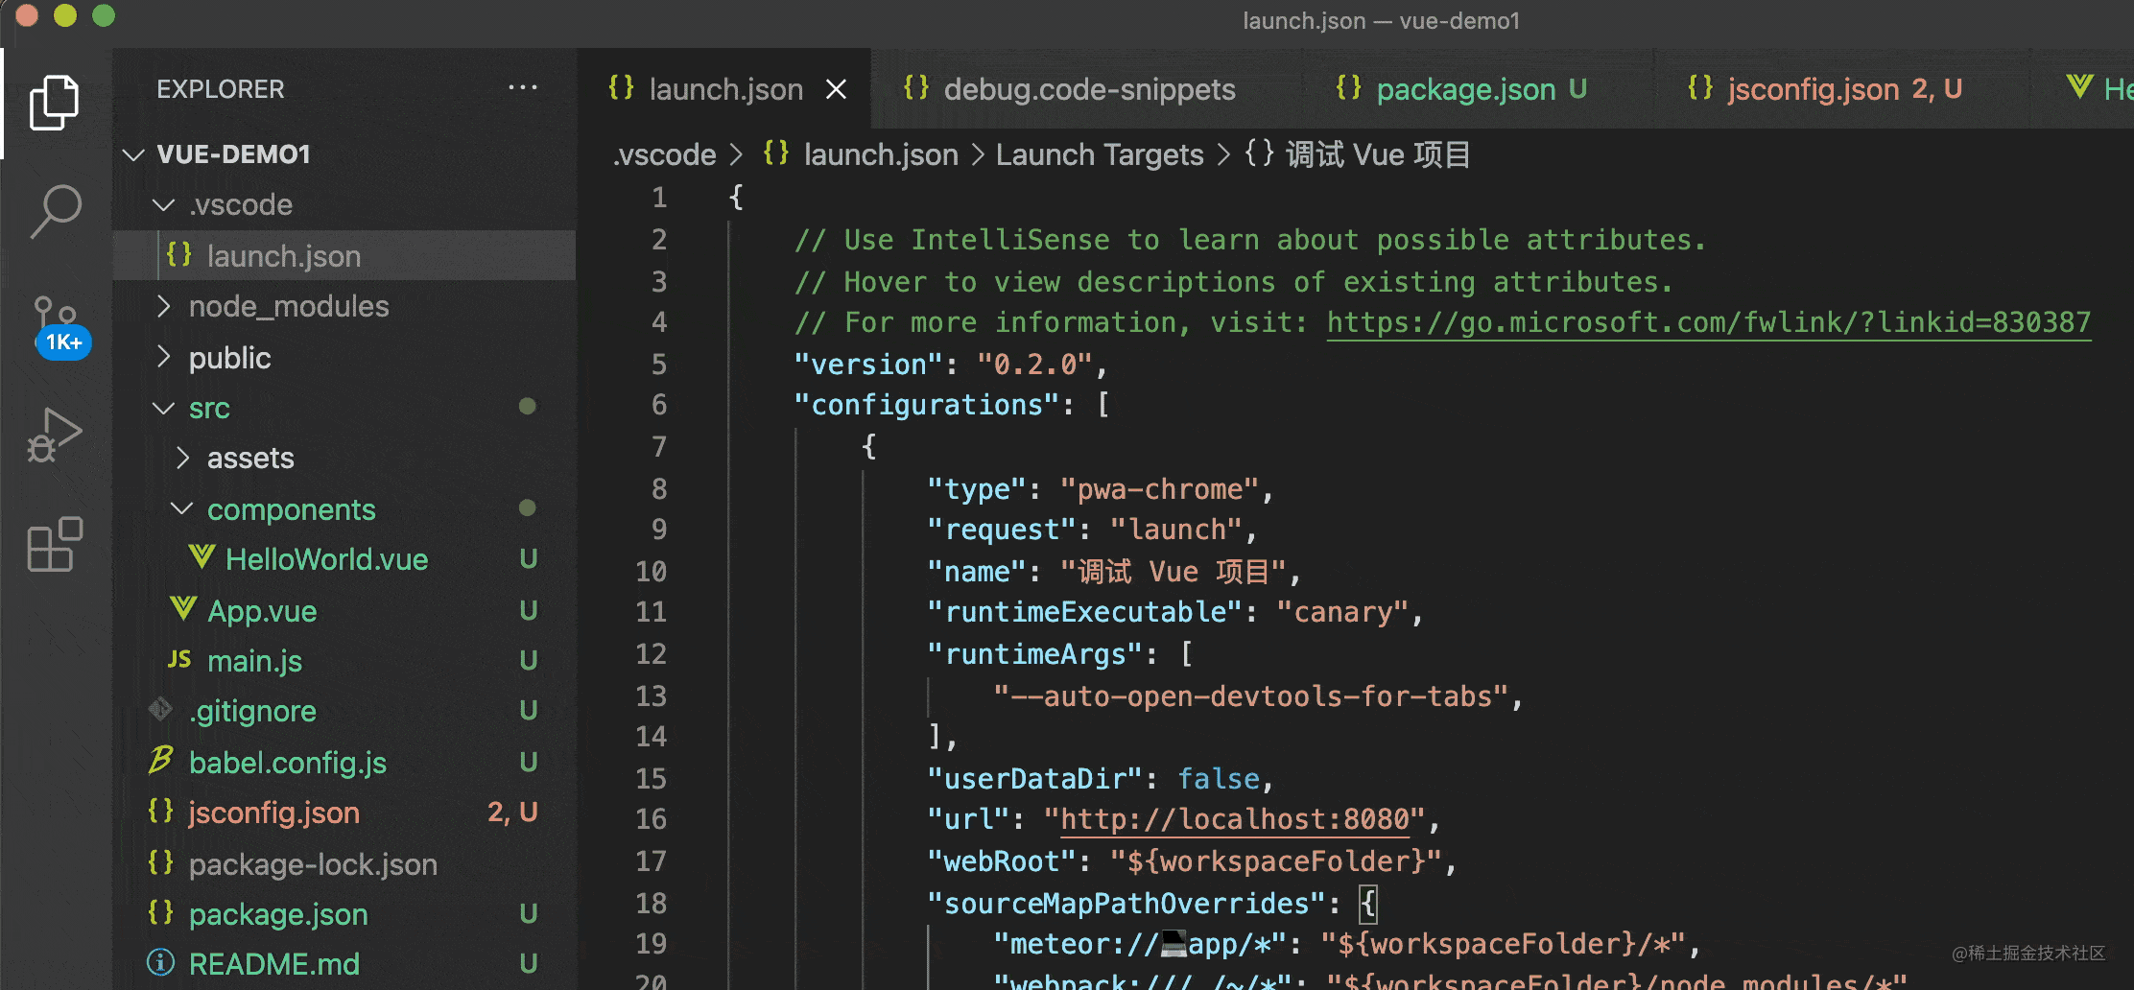Screen dimensions: 2134x990
Task: Open the Search view icon
Action: pos(56,211)
